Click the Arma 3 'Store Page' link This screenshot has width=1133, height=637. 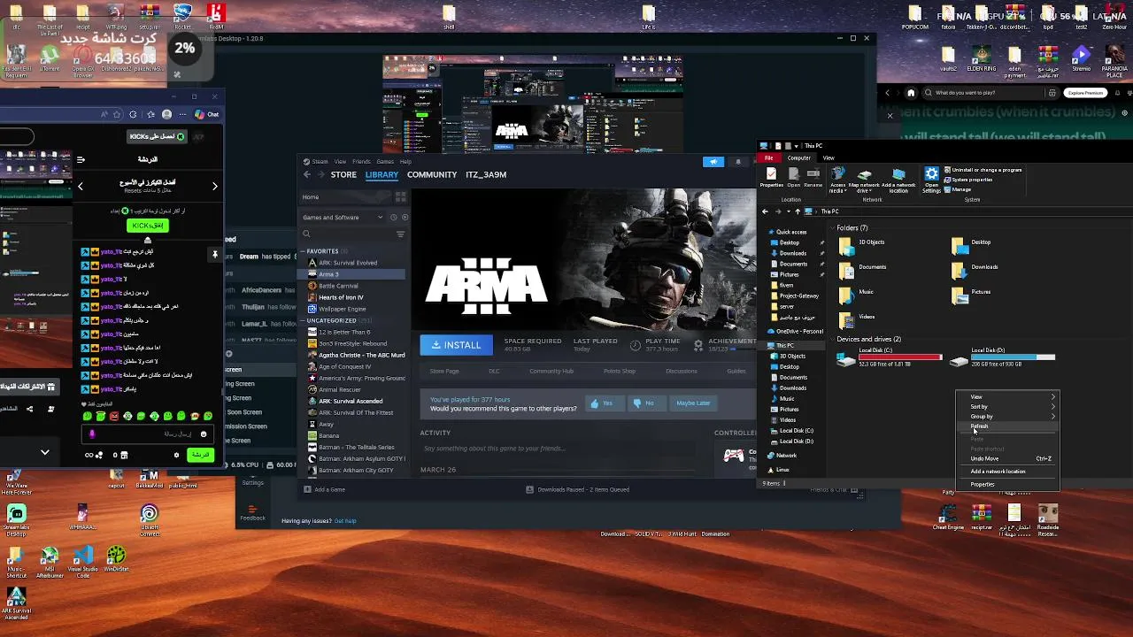pos(444,371)
